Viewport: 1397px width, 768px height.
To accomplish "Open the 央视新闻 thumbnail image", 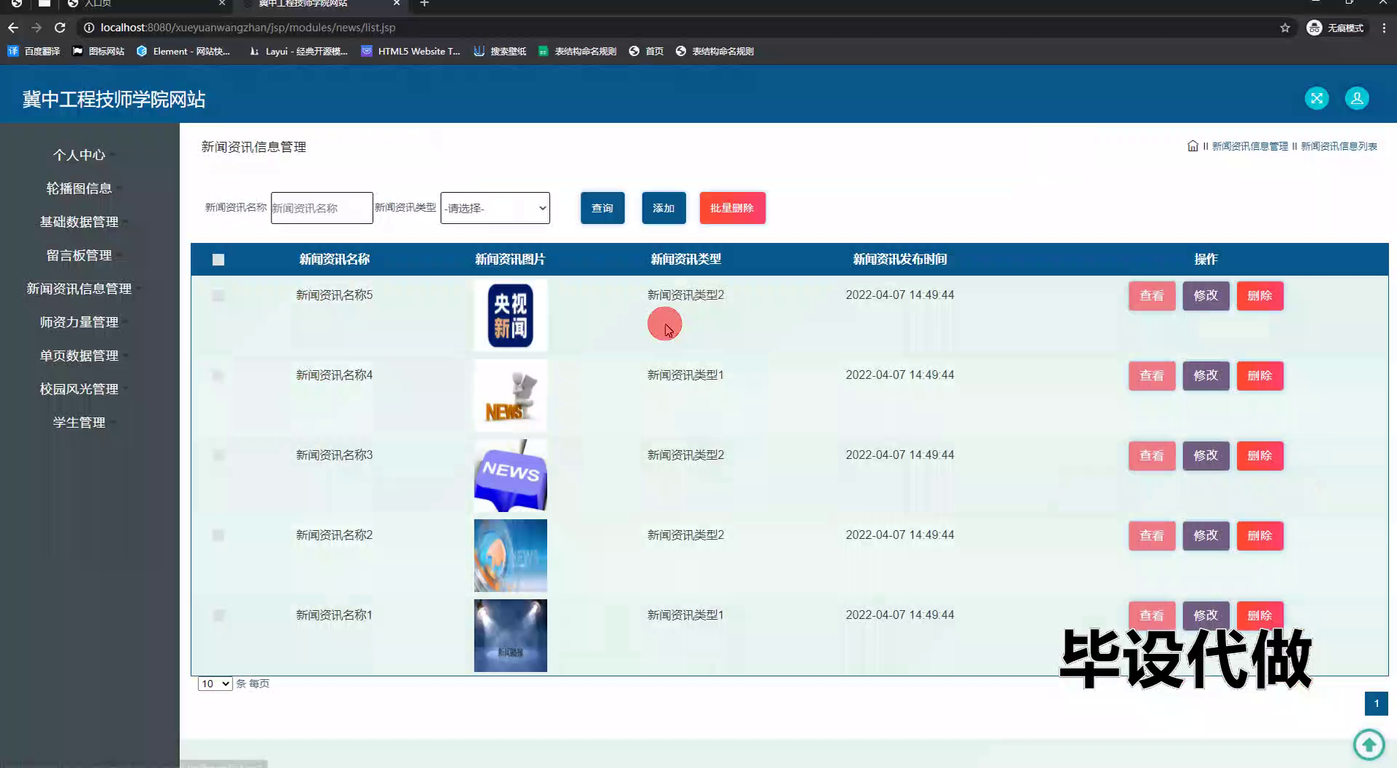I will pos(510,316).
